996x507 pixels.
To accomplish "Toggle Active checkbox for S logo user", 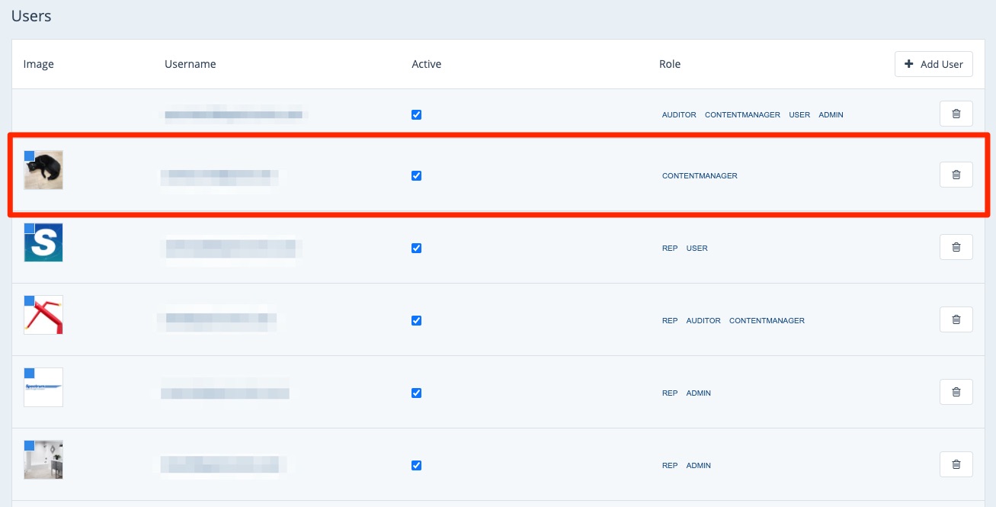I will tap(416, 249).
